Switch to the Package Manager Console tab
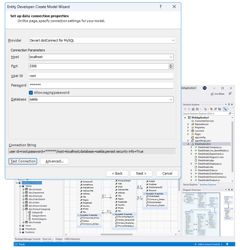 point(28,239)
